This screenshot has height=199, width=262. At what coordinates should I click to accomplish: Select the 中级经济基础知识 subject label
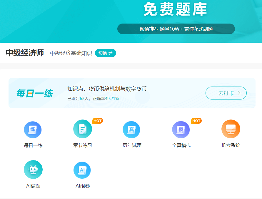[71, 53]
